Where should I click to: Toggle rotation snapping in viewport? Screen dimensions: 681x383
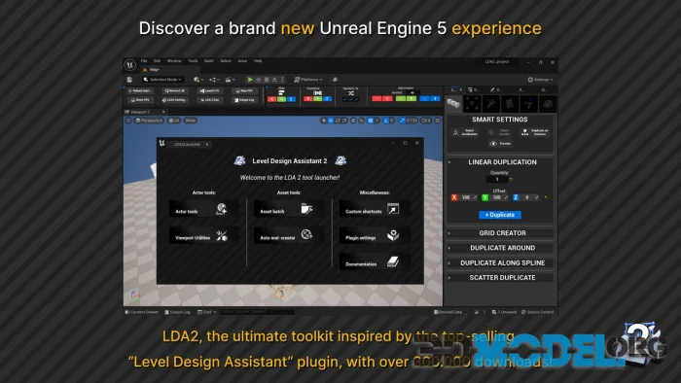[x=386, y=121]
